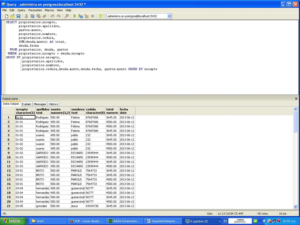Close the Output pane with X
Screen dimensions: 300x225
pos(296,99)
